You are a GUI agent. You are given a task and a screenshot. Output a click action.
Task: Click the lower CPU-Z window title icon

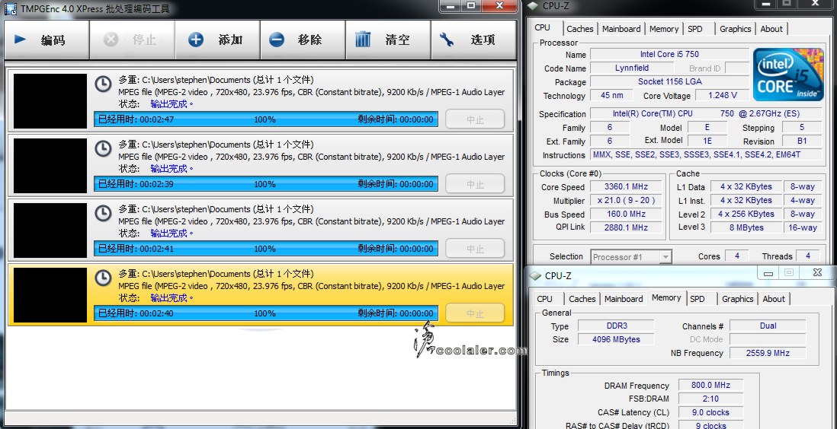pos(535,275)
